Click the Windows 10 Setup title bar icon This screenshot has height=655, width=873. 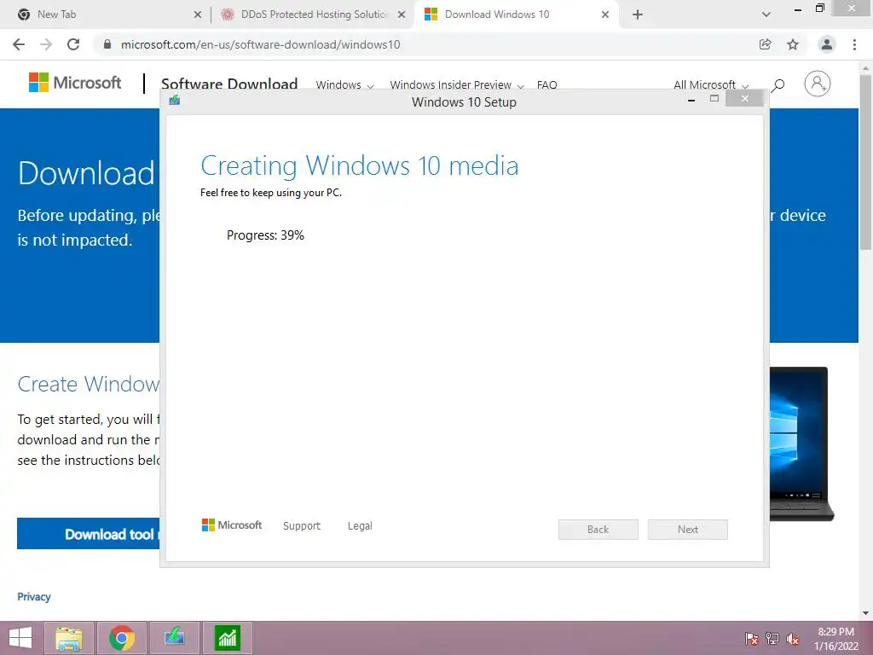coord(175,101)
